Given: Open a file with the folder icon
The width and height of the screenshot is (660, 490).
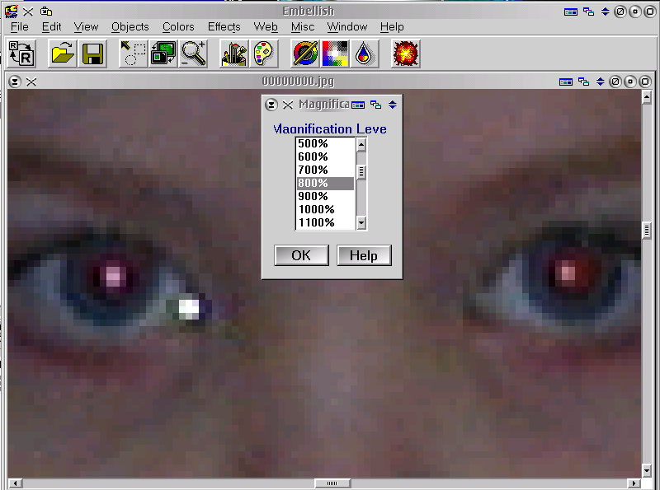Looking at the screenshot, I should coord(63,54).
